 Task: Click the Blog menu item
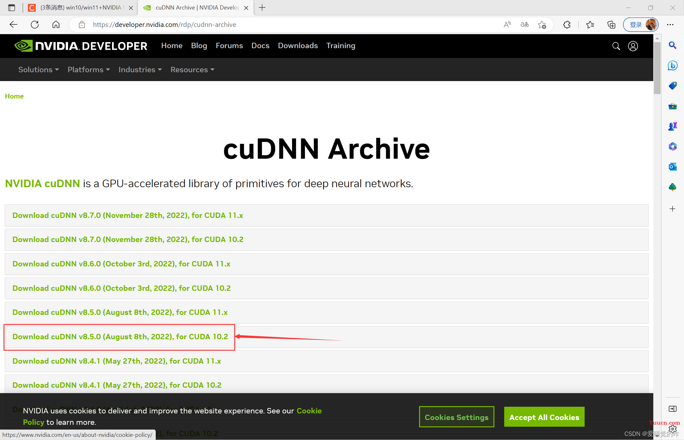pos(199,45)
